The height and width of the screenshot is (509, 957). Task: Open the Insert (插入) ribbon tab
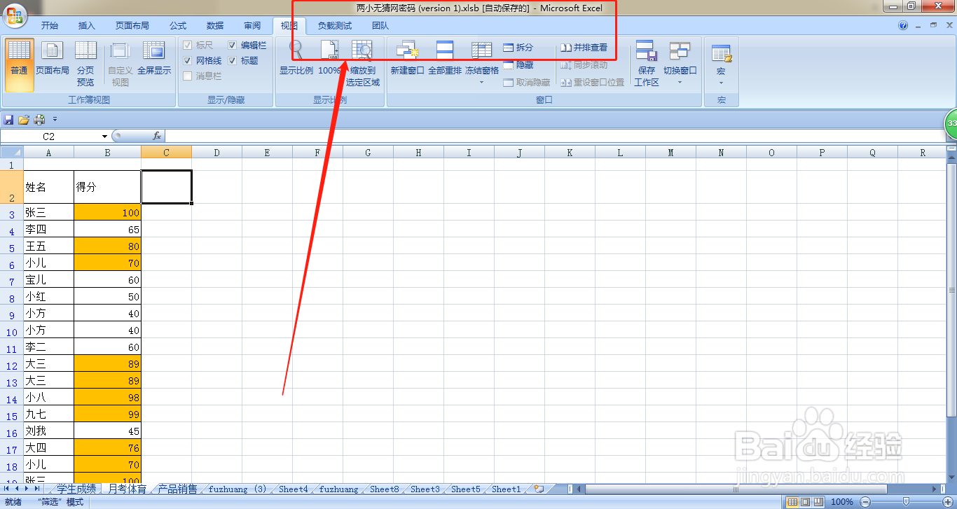click(86, 26)
